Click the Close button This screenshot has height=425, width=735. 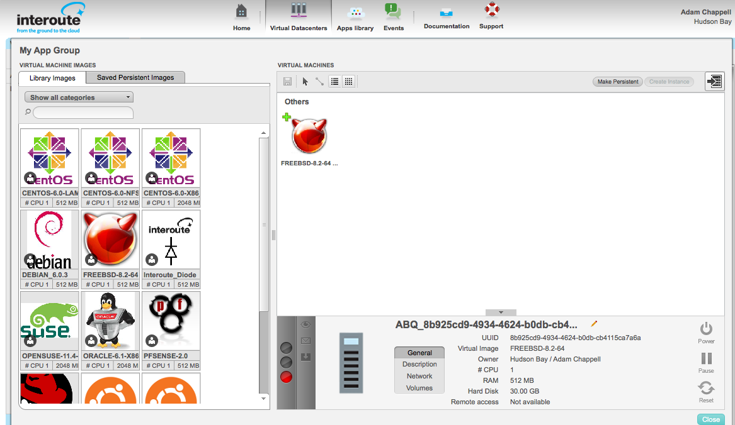coord(711,419)
